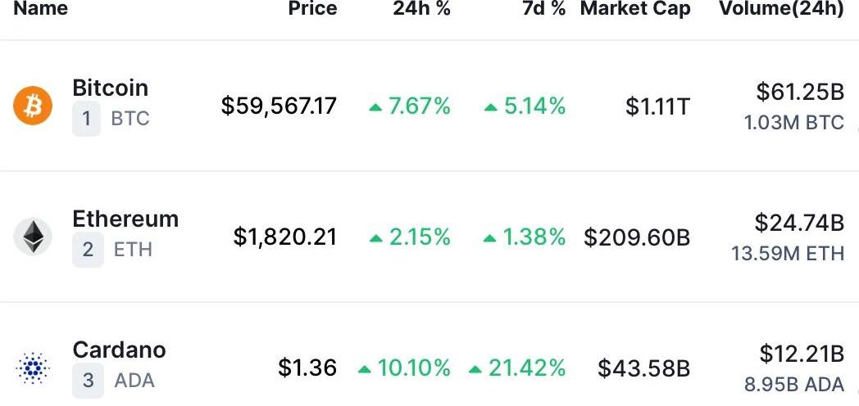Sort by the 24h % column header
This screenshot has height=406, width=859.
pos(421,9)
